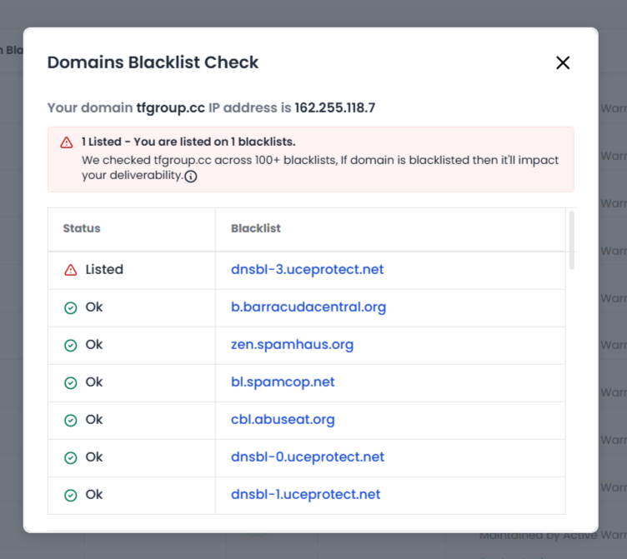Viewport: 627px width, 559px height.
Task: Click green Ok checkmark beside bl.spamcop.net
Action: click(x=71, y=382)
